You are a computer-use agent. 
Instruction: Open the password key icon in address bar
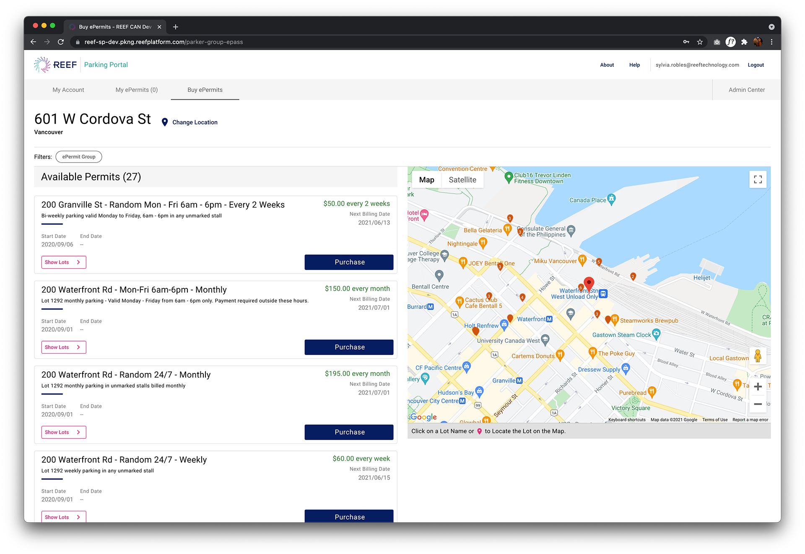tap(686, 42)
